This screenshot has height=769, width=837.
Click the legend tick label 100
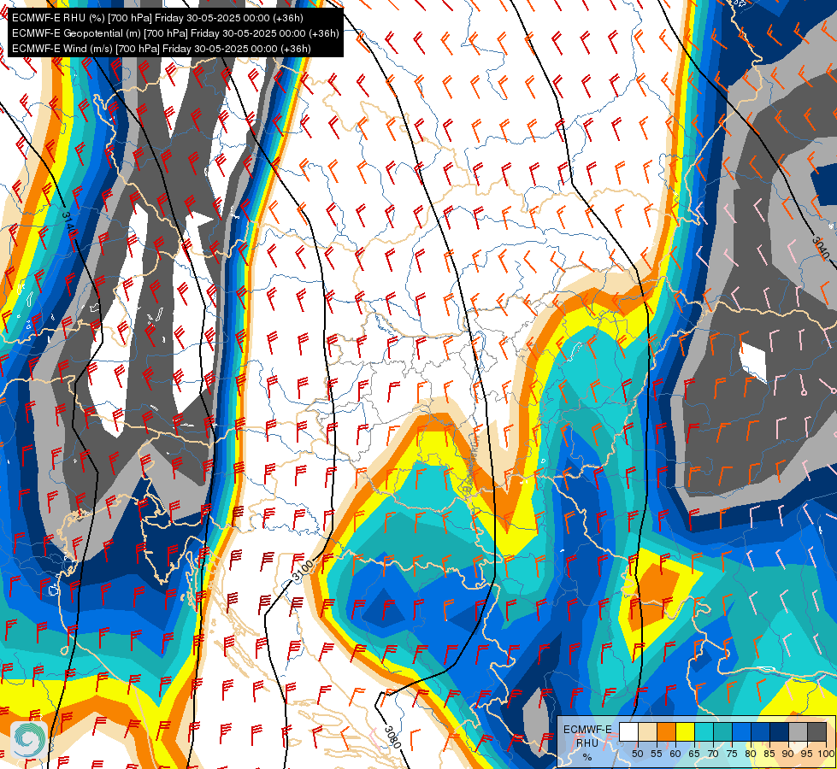tap(826, 754)
